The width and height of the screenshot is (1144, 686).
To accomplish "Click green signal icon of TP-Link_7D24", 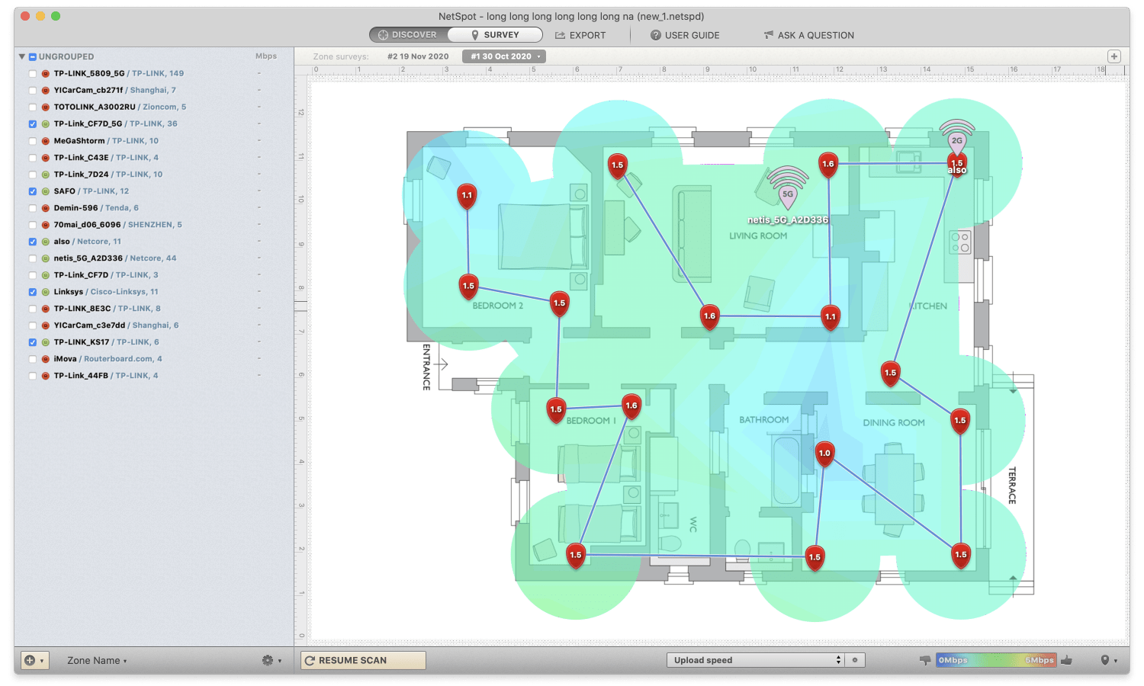I will pos(46,175).
